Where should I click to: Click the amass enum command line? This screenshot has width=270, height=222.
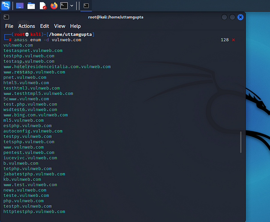pos(48,40)
